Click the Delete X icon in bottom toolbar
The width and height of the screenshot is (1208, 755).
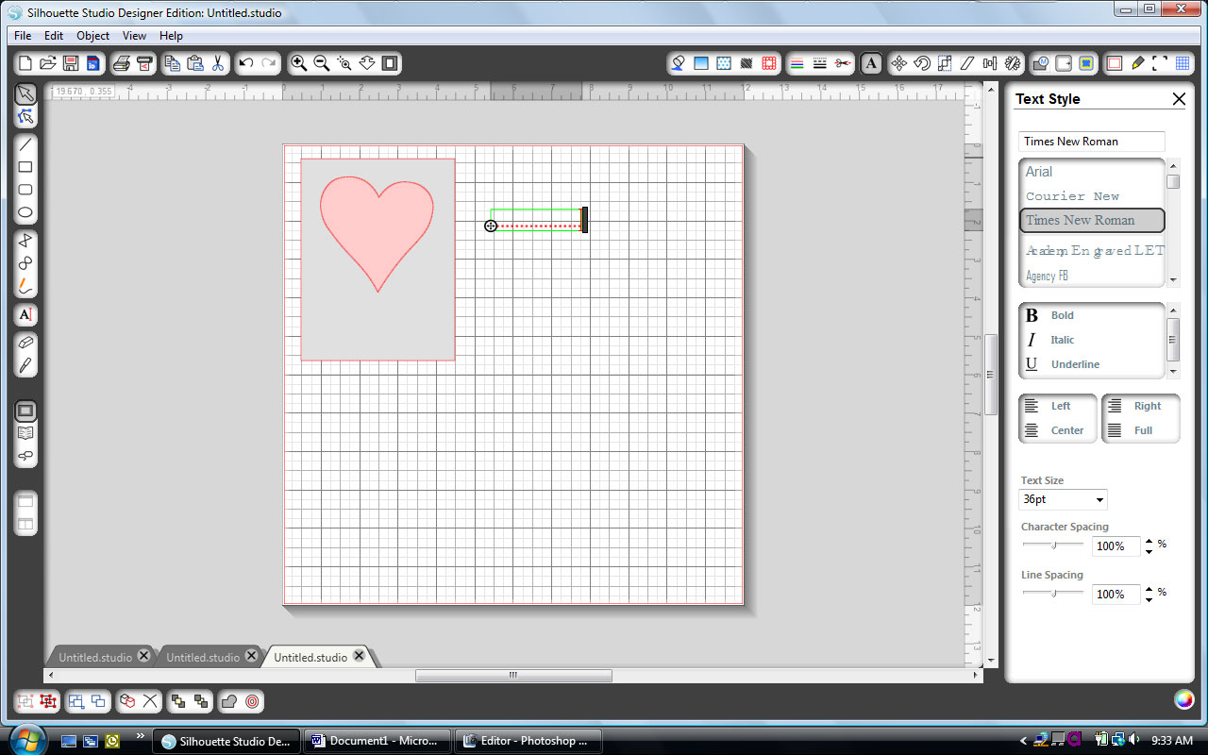tap(150, 701)
